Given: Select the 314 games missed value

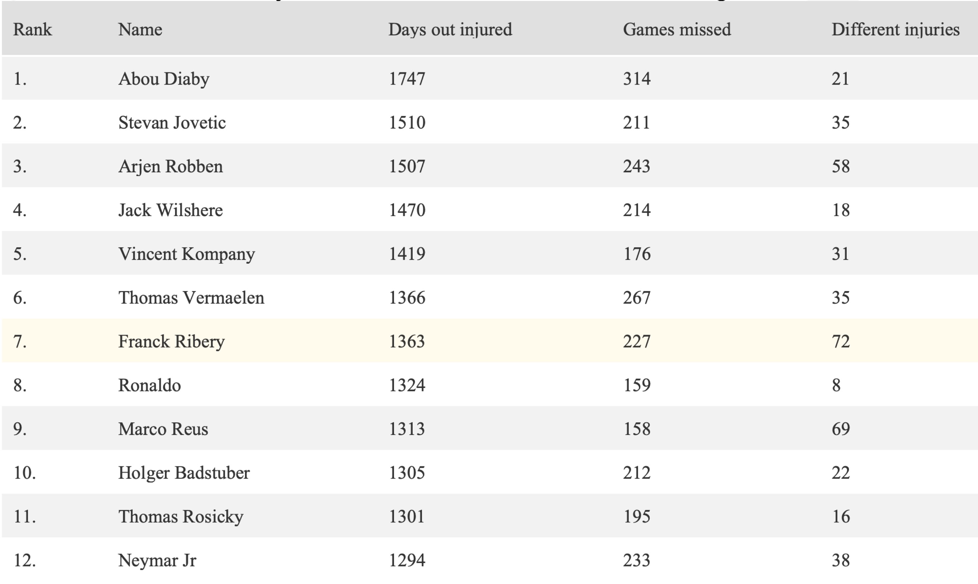Looking at the screenshot, I should coord(637,79).
